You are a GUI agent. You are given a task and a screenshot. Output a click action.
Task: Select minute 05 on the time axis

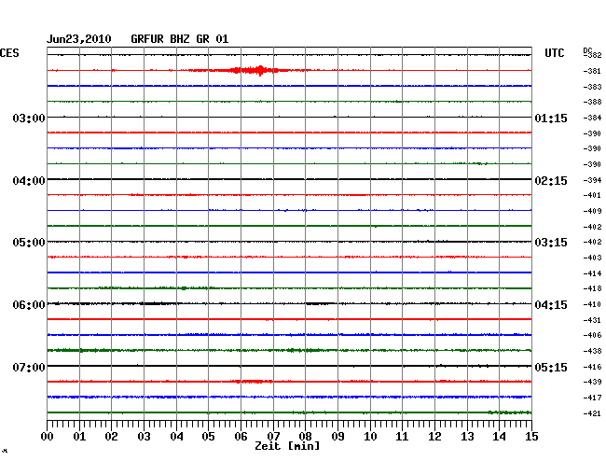[208, 437]
